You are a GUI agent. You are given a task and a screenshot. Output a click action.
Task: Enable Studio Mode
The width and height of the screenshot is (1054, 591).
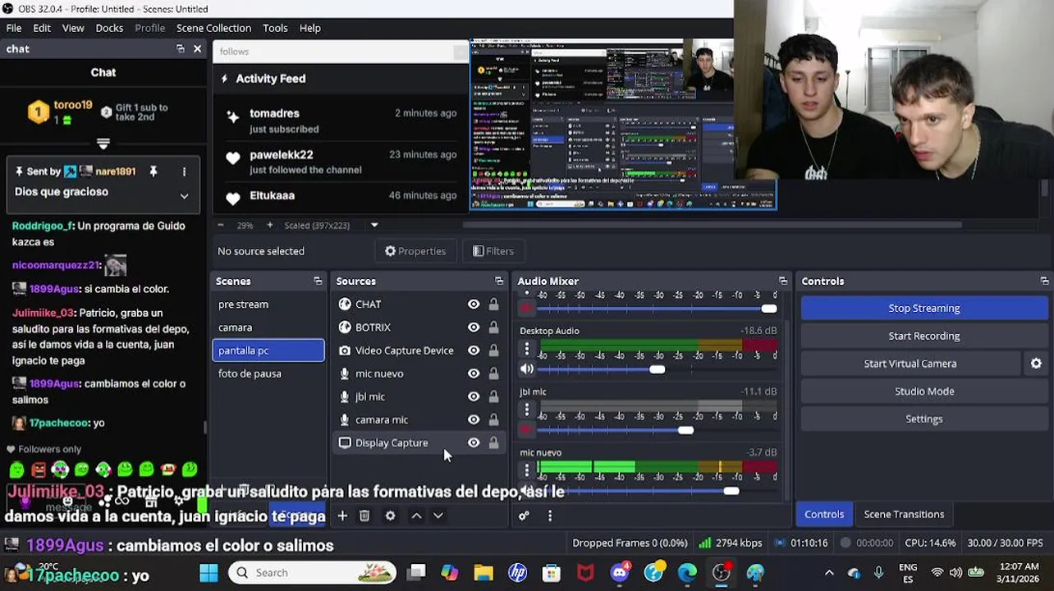pos(924,392)
